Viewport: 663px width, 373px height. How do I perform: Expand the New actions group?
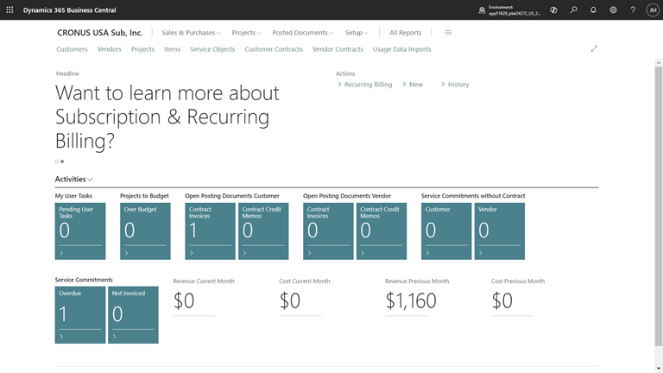click(x=413, y=85)
